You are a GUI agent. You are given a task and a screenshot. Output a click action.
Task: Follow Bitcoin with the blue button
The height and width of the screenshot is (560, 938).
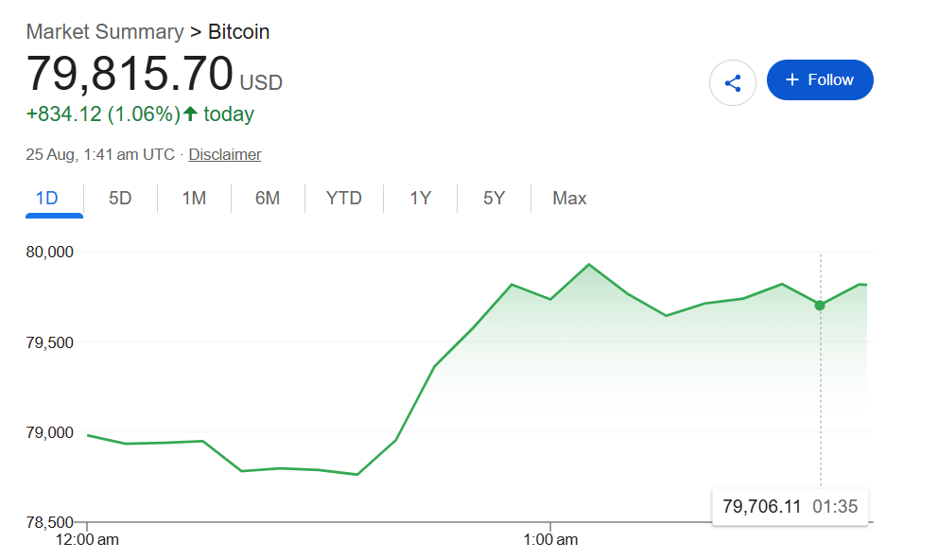tap(820, 79)
